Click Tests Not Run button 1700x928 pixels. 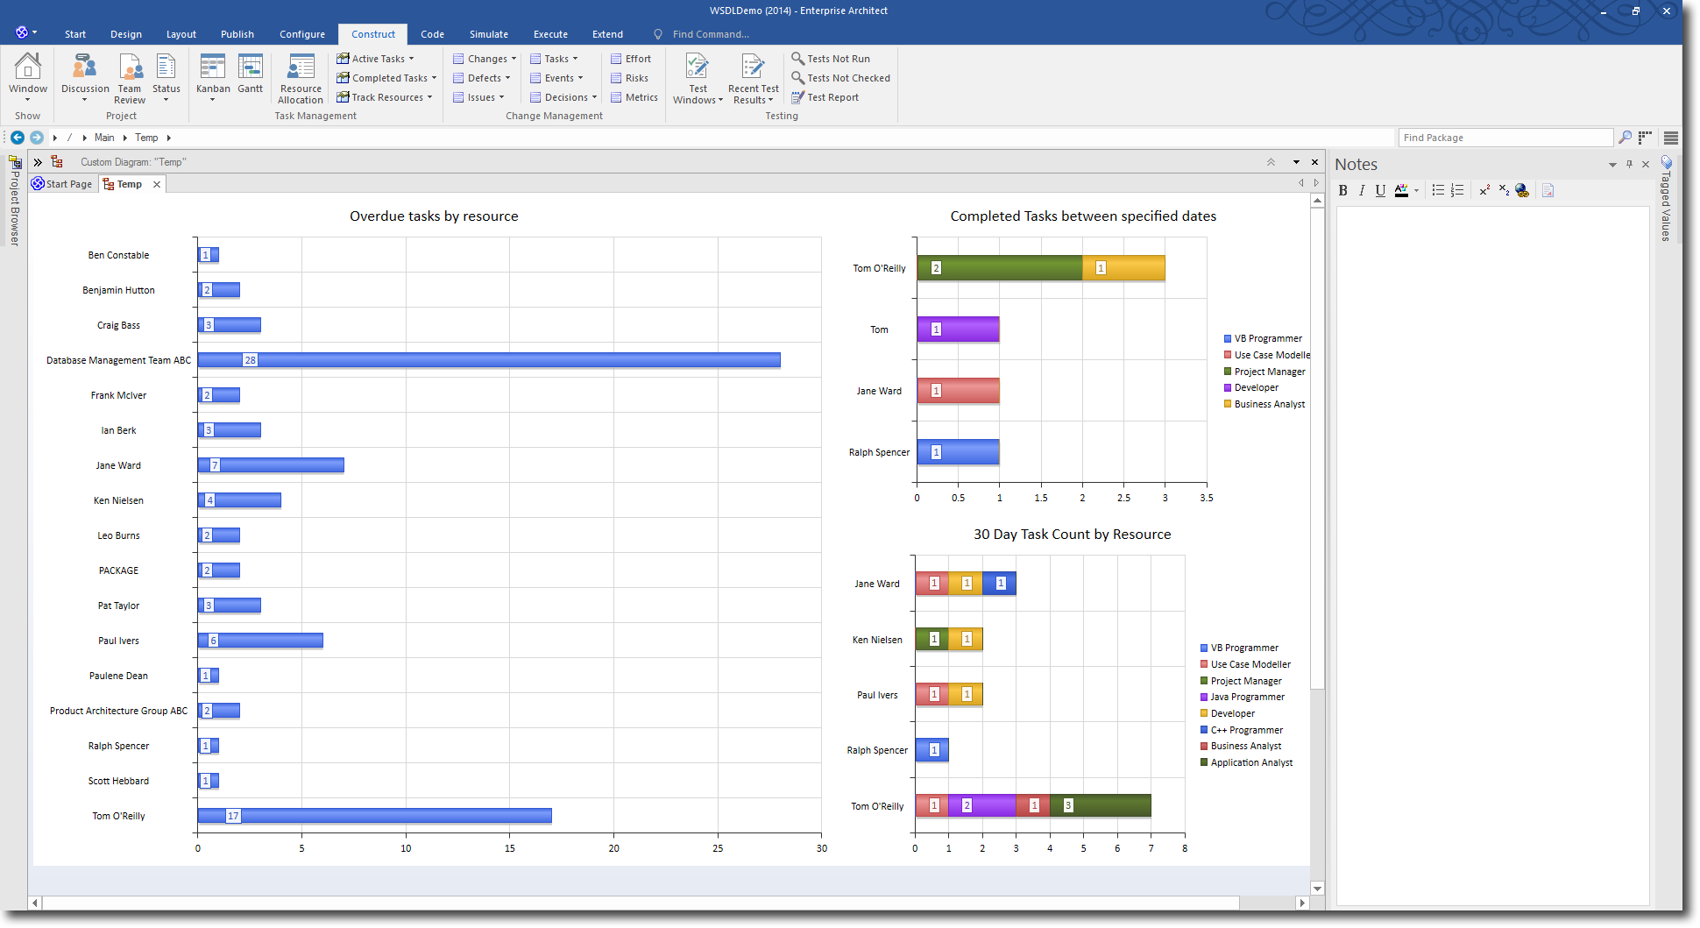pyautogui.click(x=830, y=59)
